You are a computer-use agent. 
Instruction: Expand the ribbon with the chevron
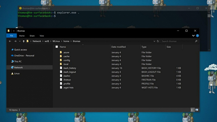[193, 36]
